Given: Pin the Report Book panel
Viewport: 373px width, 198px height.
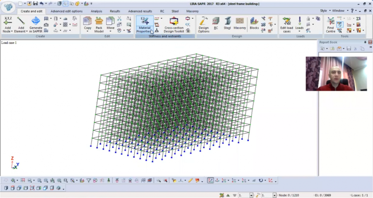Looking at the screenshot, I should 365,42.
